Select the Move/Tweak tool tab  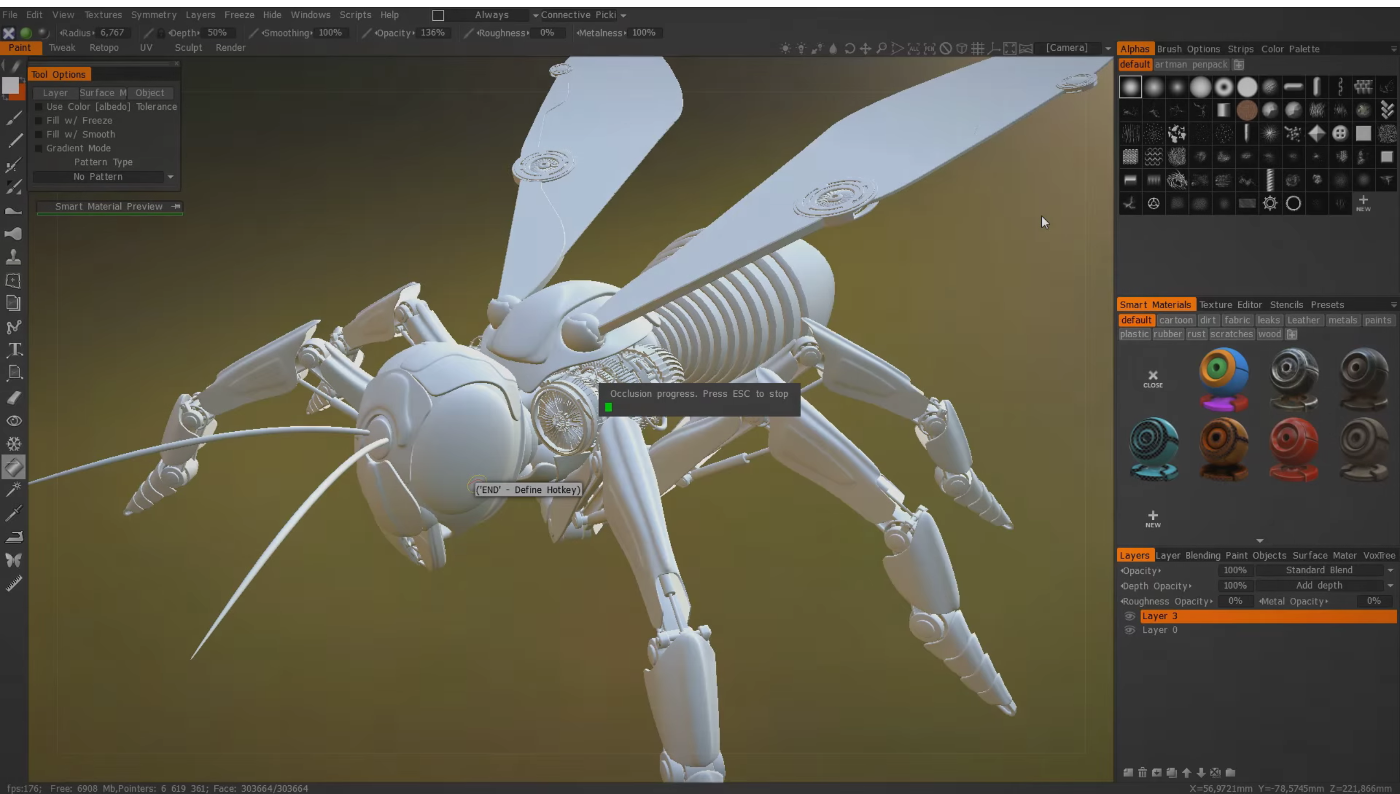62,47
